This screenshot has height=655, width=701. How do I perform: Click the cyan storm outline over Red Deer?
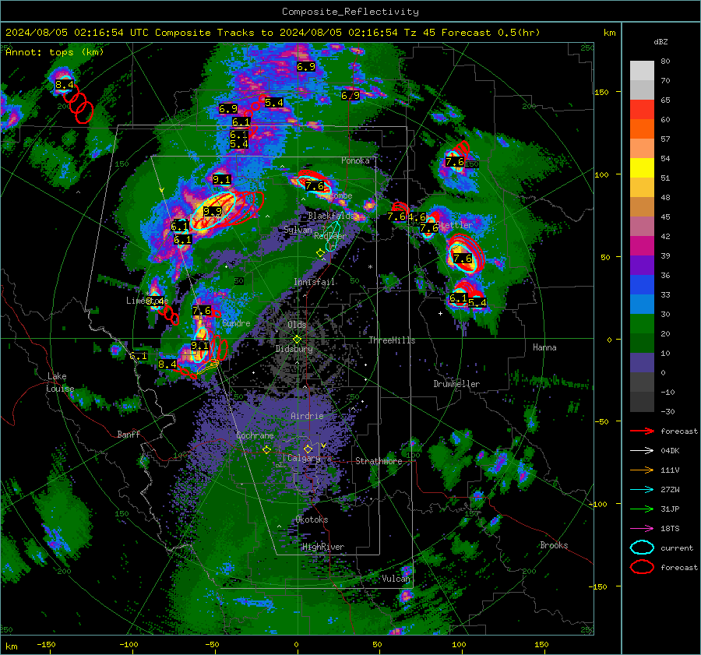[332, 236]
